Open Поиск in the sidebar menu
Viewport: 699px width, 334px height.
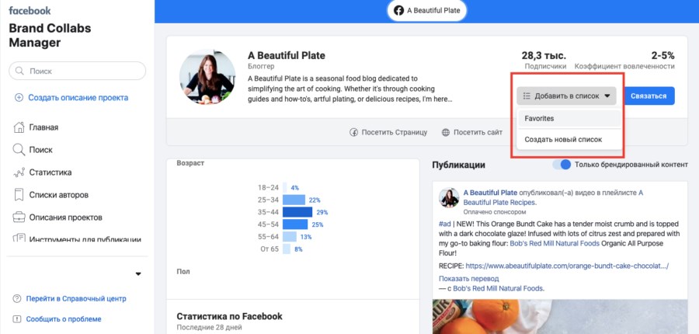point(40,150)
